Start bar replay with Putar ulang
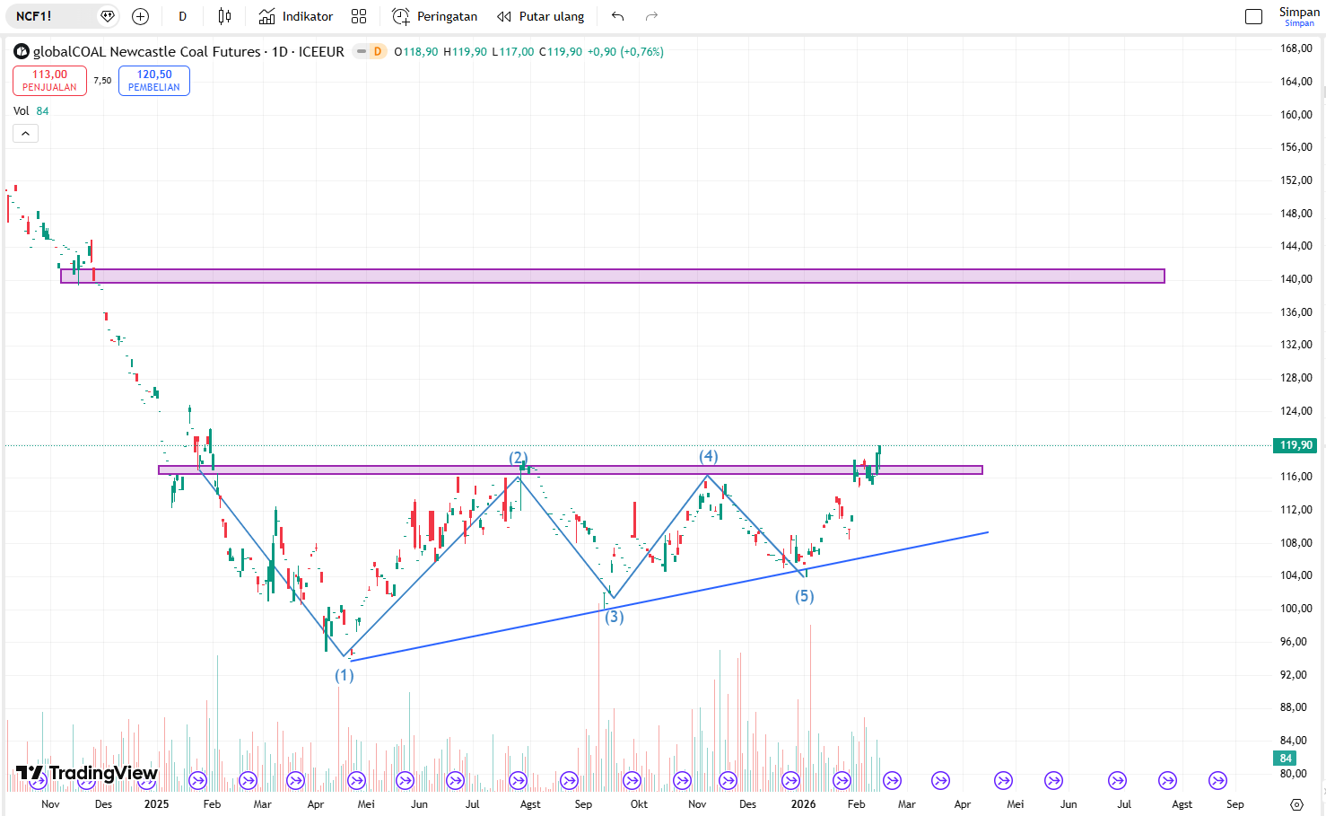Viewport: 1326px width, 816px height. pos(541,16)
